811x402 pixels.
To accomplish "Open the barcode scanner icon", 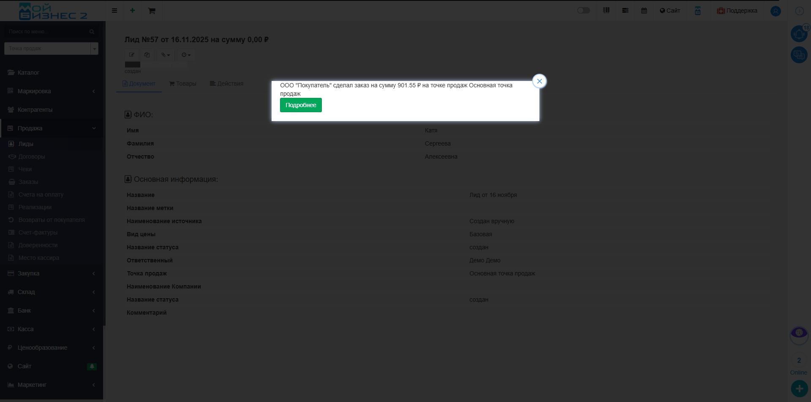I will pos(606,11).
